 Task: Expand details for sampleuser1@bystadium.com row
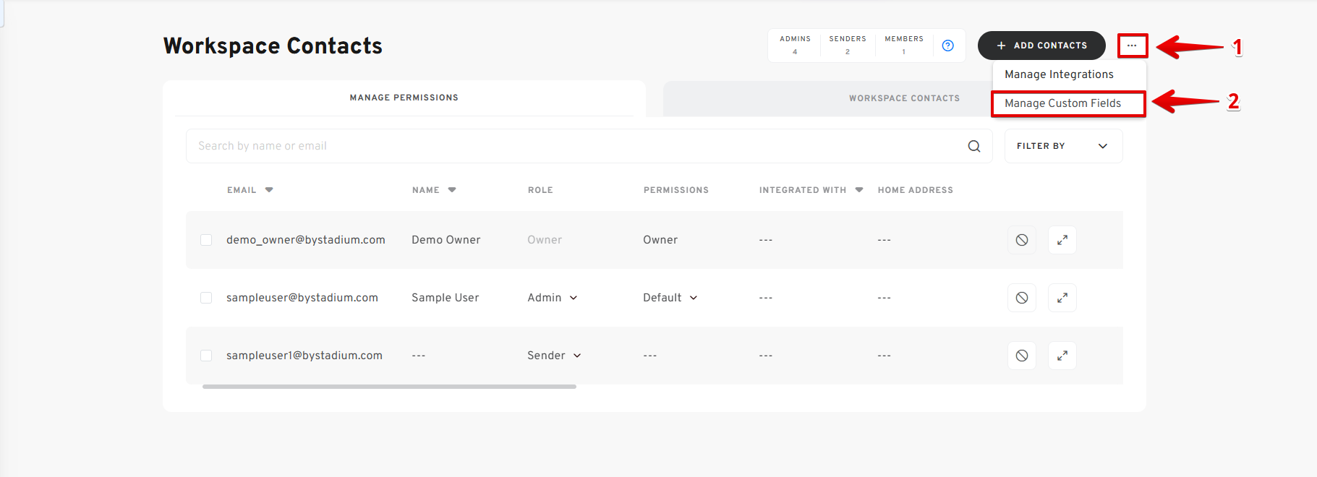click(1062, 356)
